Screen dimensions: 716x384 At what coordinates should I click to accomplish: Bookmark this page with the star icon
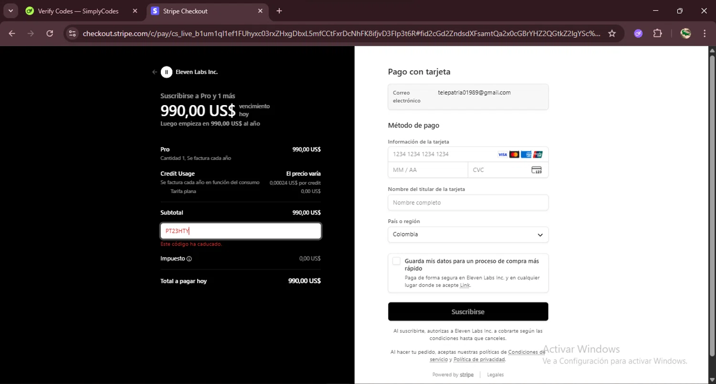click(x=612, y=33)
